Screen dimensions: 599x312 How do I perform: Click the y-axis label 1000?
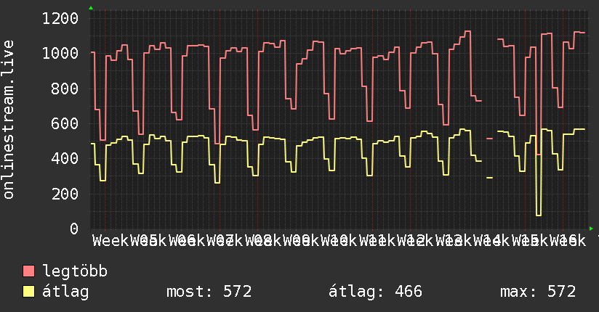[x=60, y=54]
